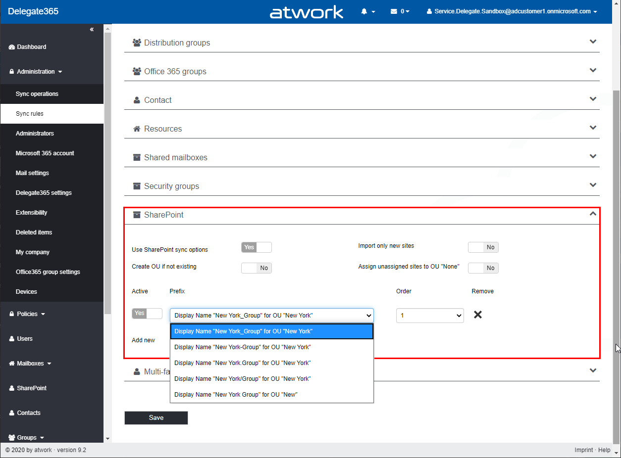Open the Order dropdown

pyautogui.click(x=429, y=316)
